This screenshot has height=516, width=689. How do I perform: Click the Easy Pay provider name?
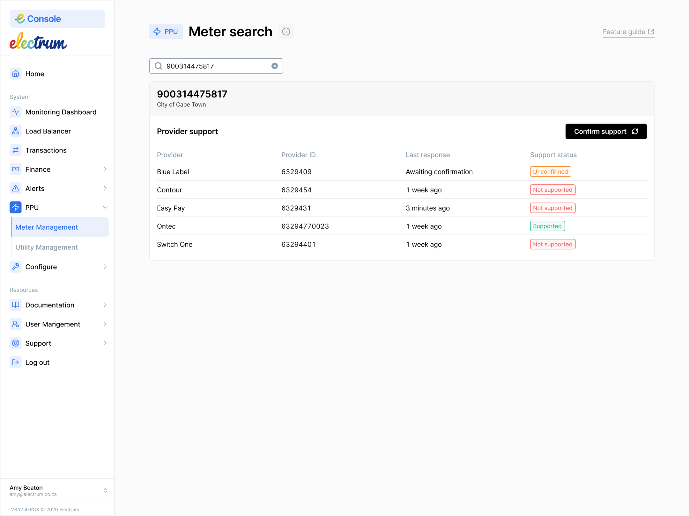click(x=171, y=208)
